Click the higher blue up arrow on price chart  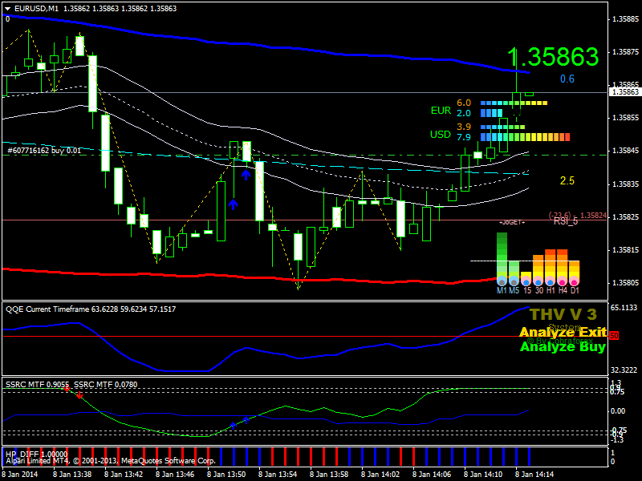[x=246, y=175]
